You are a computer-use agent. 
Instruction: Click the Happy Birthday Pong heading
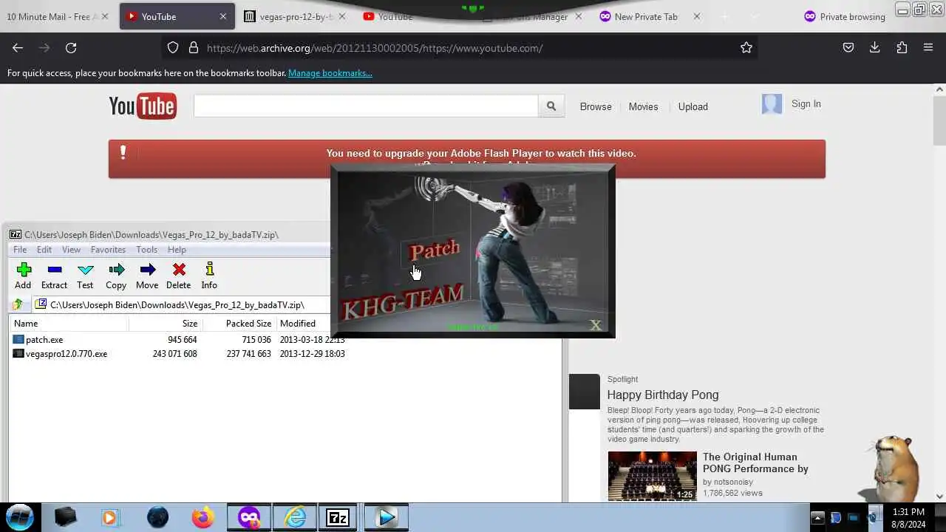pos(663,395)
